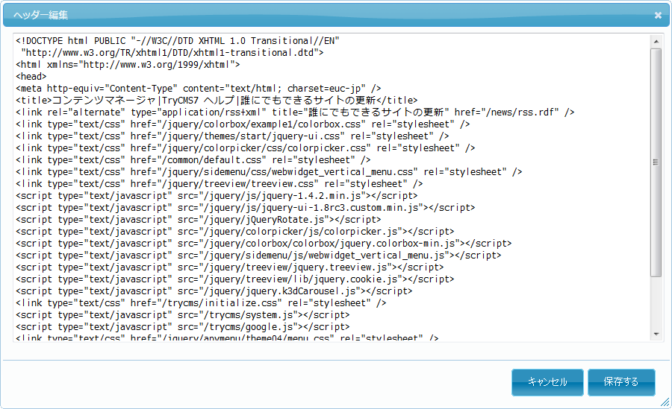672x409 pixels.
Task: Click the キャンセル button
Action: (x=547, y=382)
